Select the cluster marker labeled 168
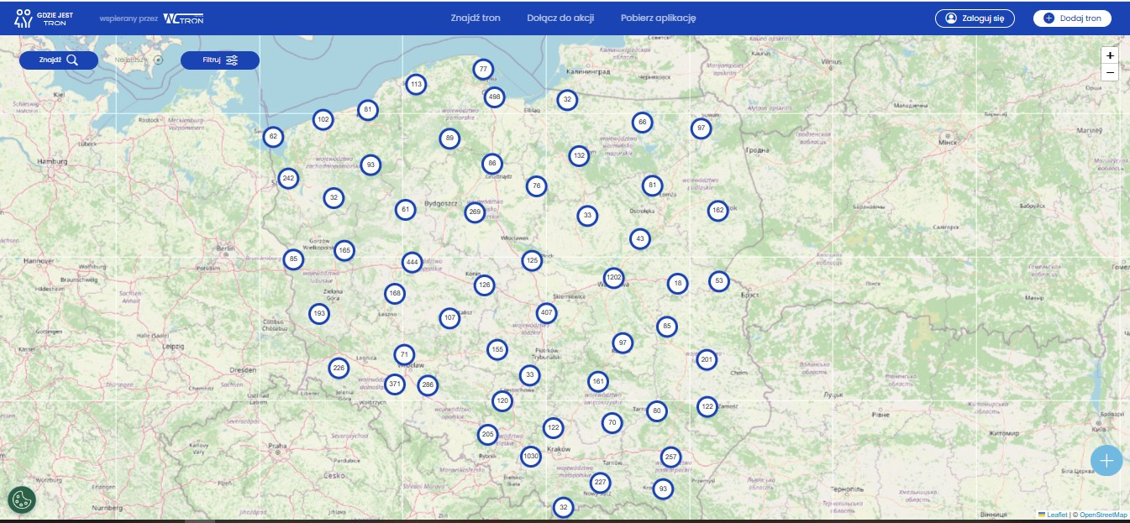The height and width of the screenshot is (523, 1130). point(395,293)
